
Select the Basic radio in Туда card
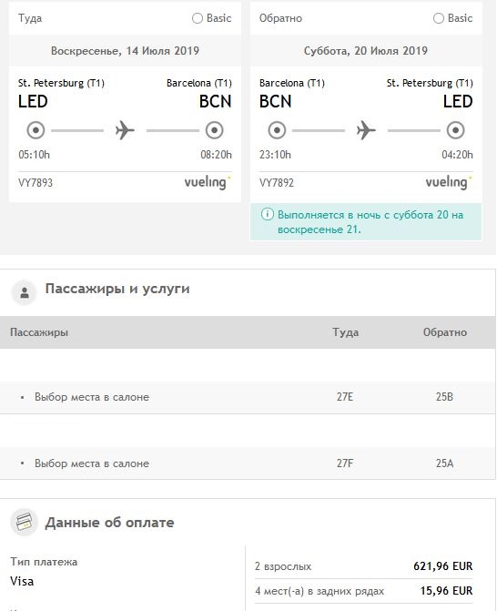[x=198, y=18]
